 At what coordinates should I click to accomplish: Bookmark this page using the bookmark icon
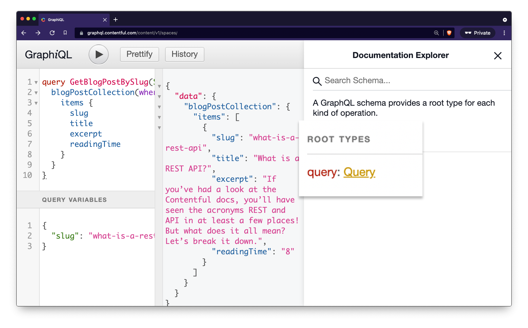[x=65, y=33]
